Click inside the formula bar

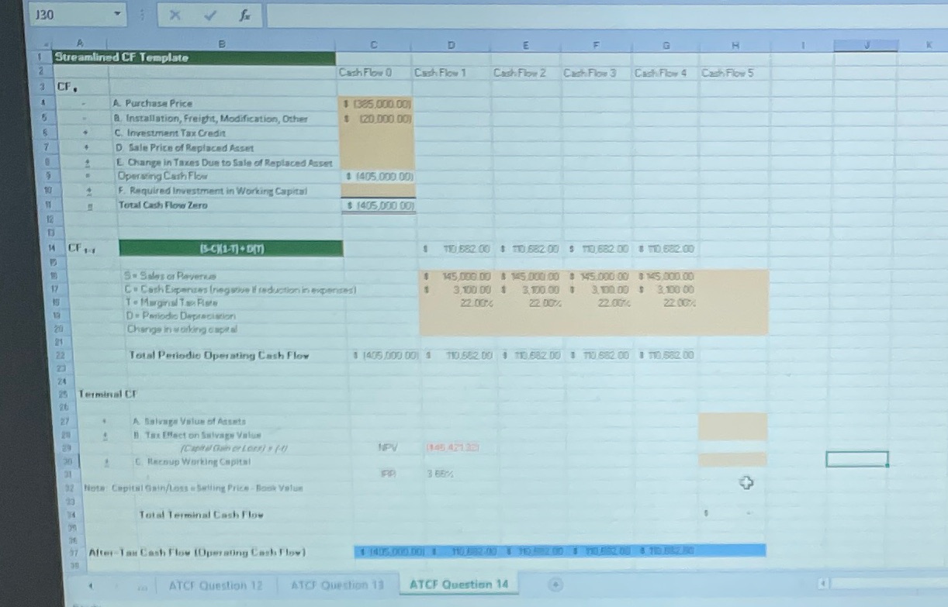[x=543, y=14]
